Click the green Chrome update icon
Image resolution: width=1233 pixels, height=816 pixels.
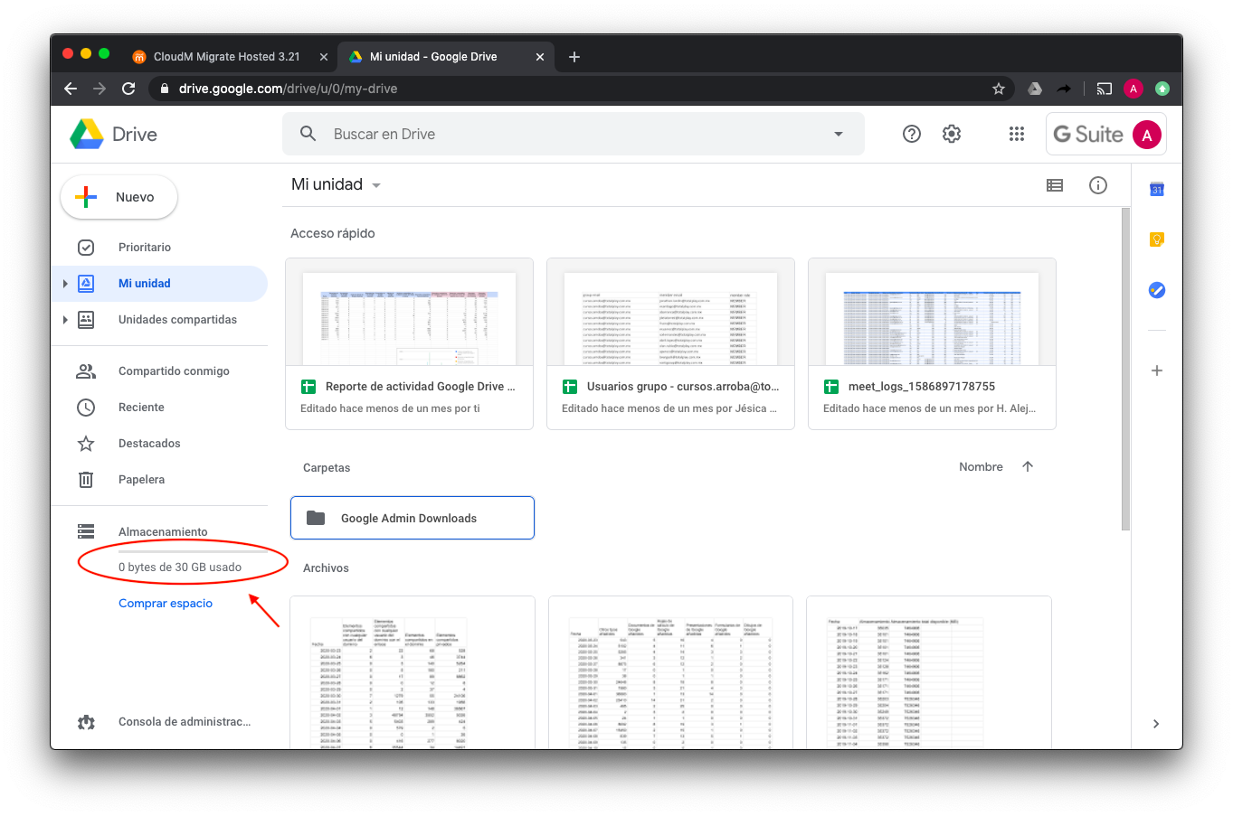1162,89
